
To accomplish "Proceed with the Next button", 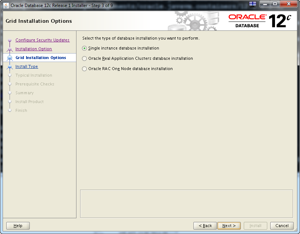I will pos(229,226).
